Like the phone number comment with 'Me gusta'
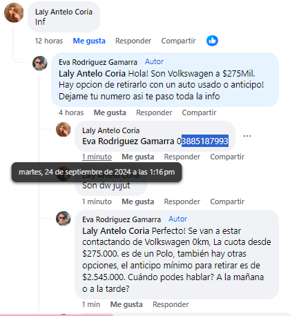The image size is (301, 316). coord(137,157)
